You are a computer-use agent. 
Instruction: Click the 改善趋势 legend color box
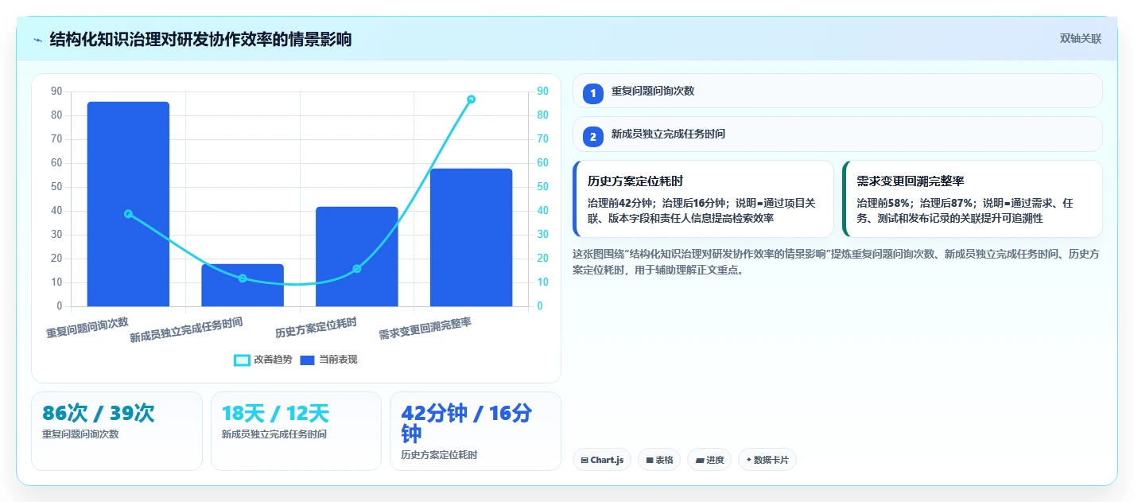(242, 360)
